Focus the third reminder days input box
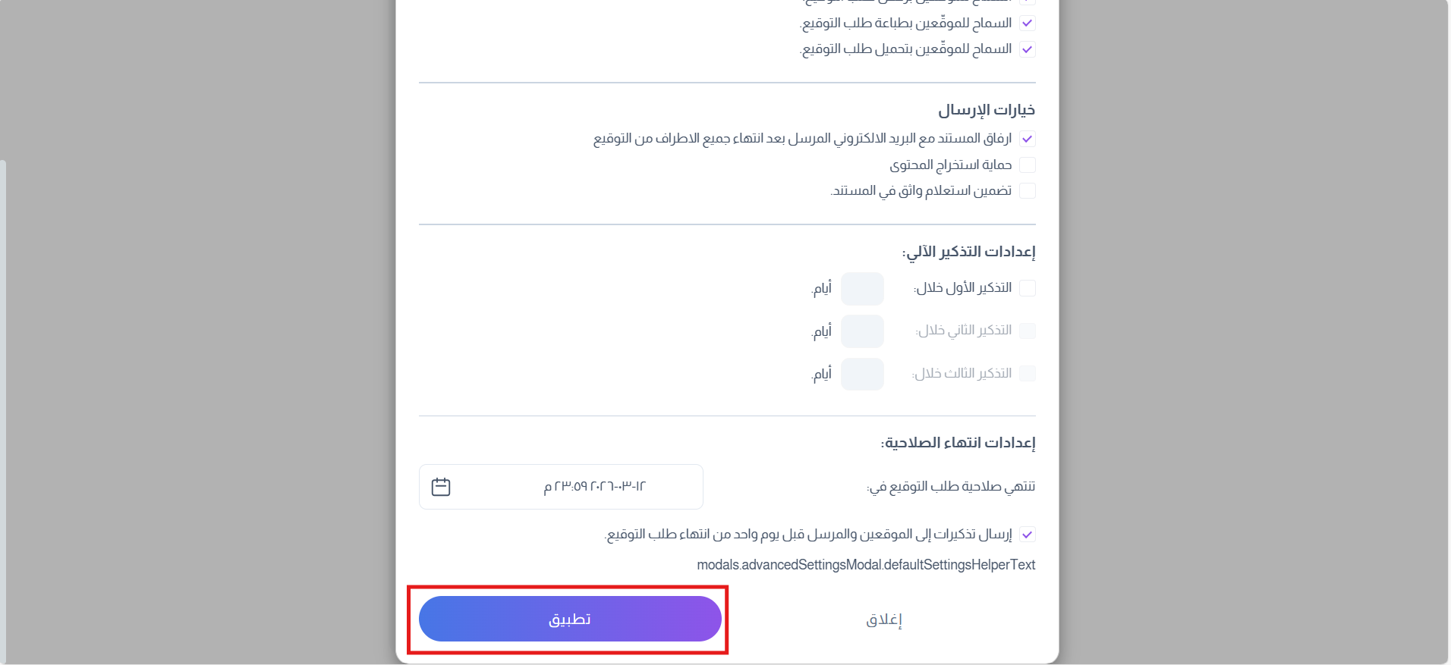This screenshot has height=665, width=1451. tap(862, 374)
